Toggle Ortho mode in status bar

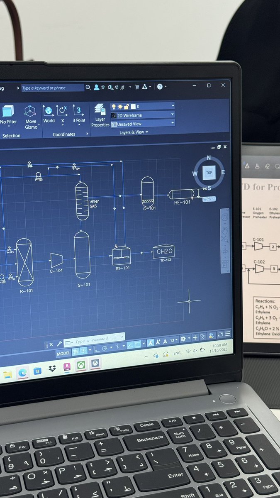point(97,349)
